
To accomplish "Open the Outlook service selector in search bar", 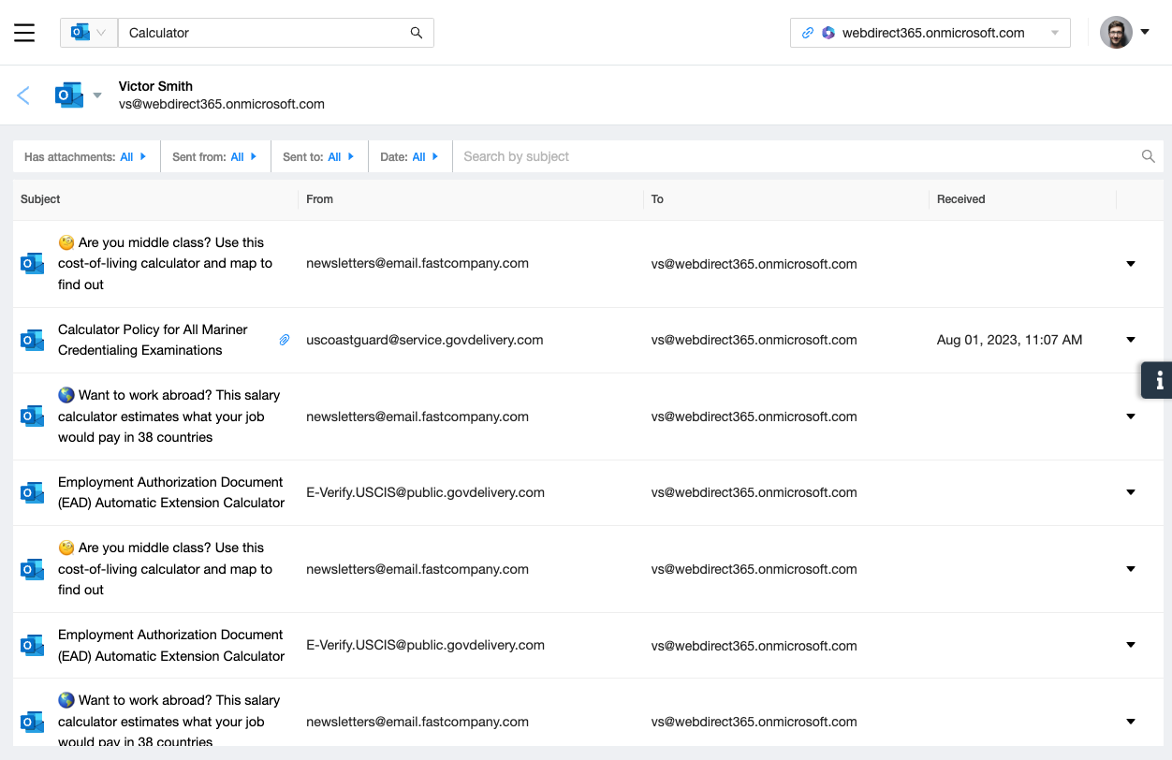I will [88, 33].
